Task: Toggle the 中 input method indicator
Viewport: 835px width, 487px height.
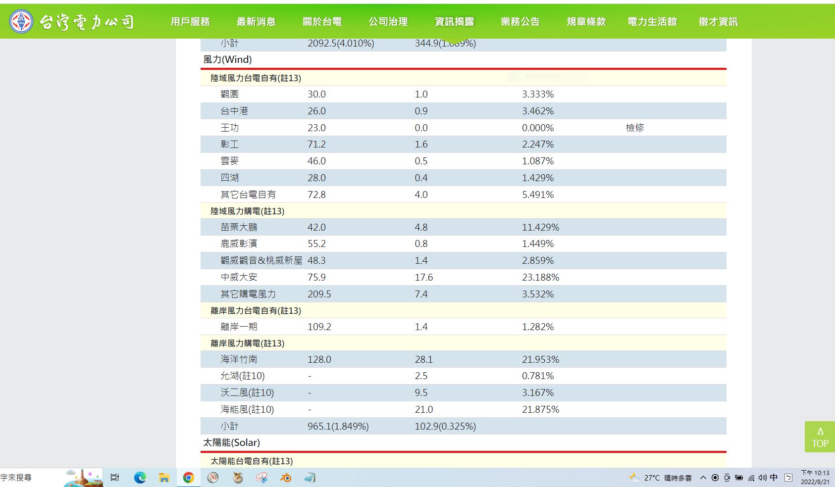Action: [x=774, y=478]
